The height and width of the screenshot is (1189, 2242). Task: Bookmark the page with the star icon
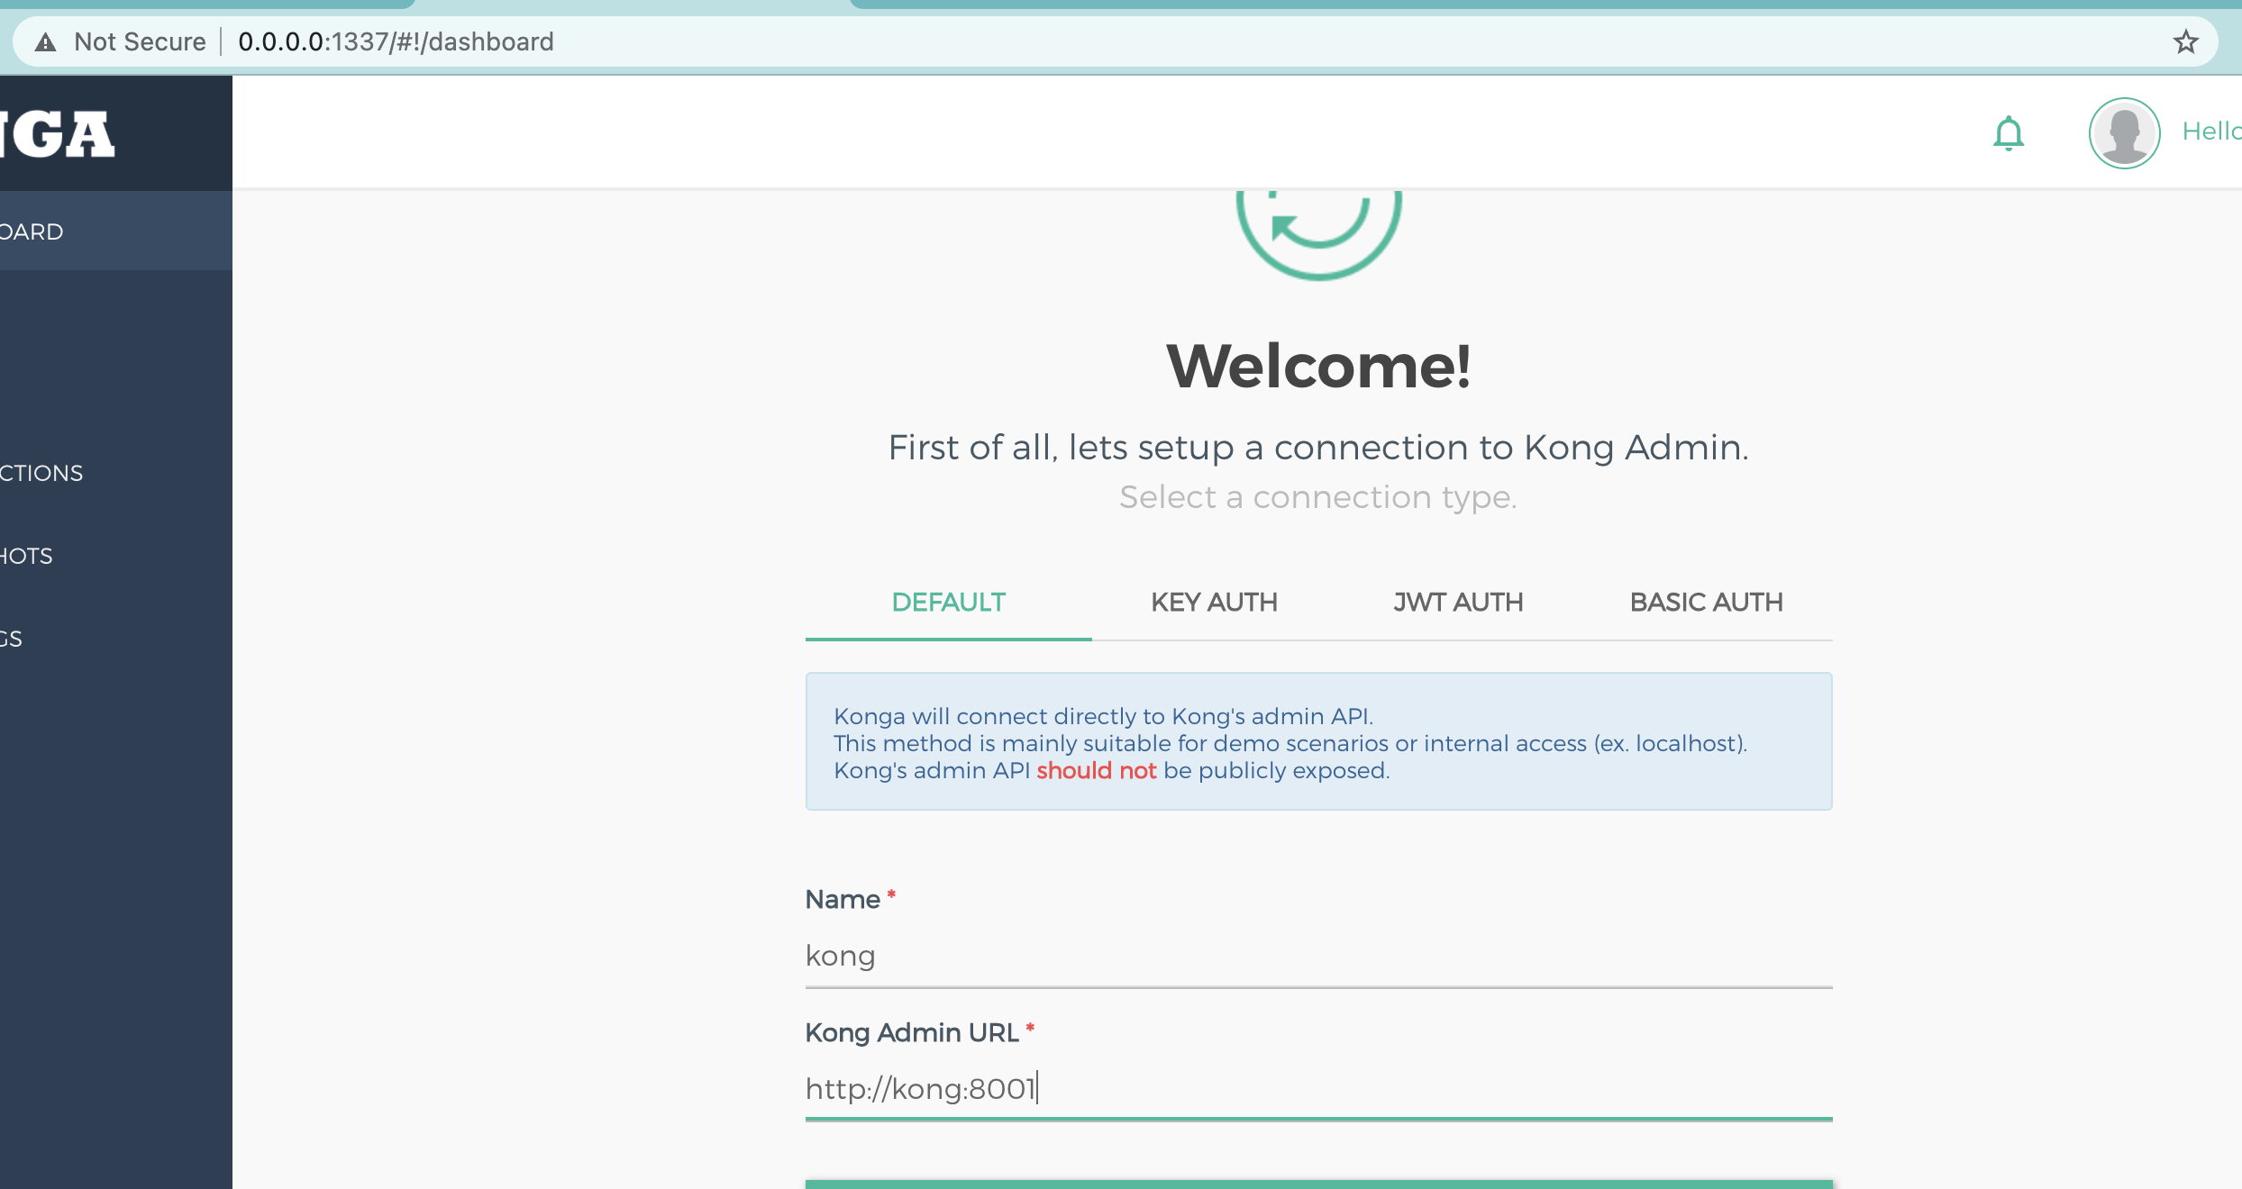(x=2185, y=41)
